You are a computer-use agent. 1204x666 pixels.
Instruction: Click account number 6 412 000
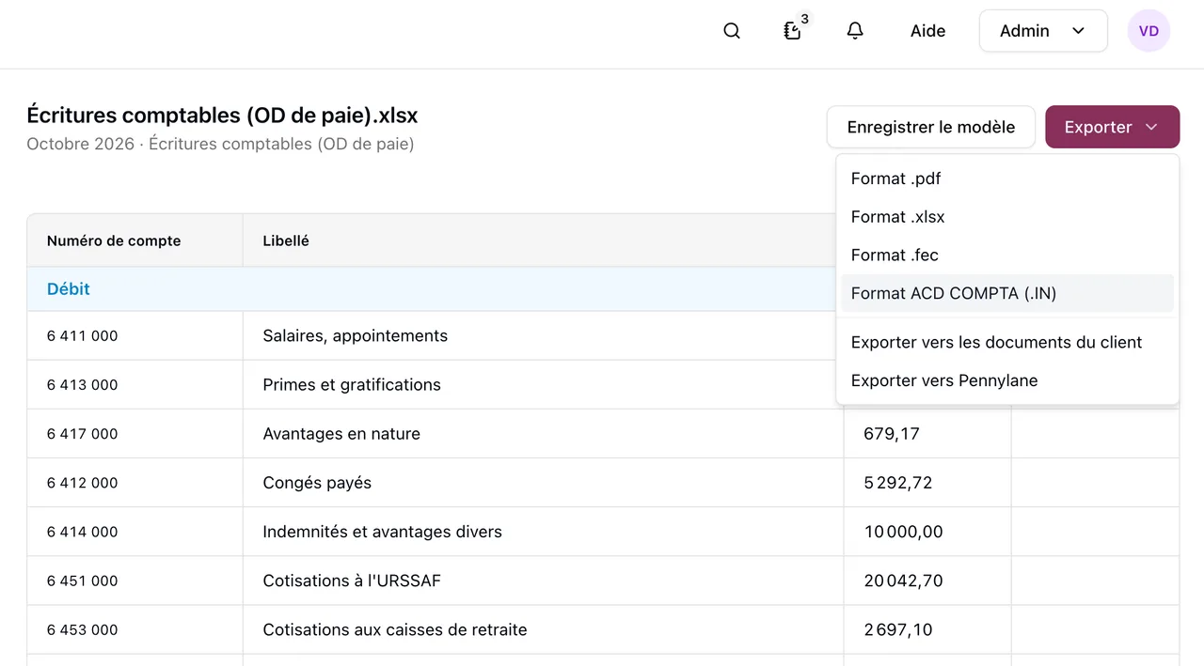83,483
